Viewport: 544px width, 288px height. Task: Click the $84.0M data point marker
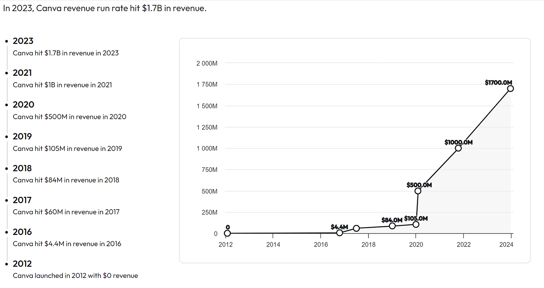point(392,226)
